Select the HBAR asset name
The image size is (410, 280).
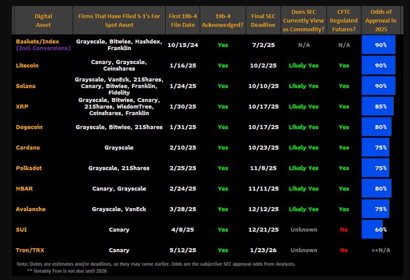(24, 188)
